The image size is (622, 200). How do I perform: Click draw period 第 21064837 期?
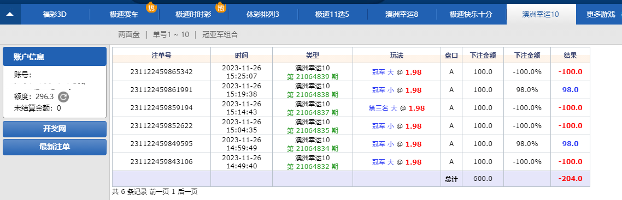coord(313,113)
